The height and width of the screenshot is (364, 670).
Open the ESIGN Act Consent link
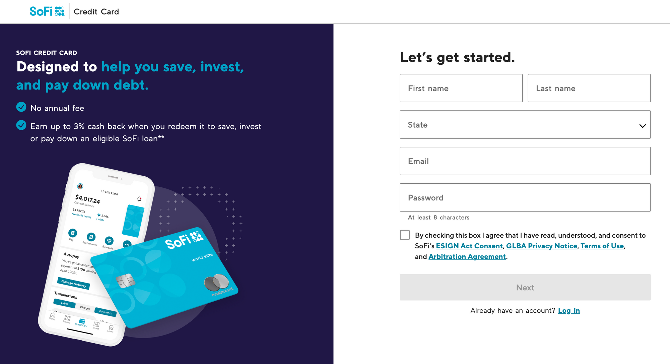coord(469,246)
